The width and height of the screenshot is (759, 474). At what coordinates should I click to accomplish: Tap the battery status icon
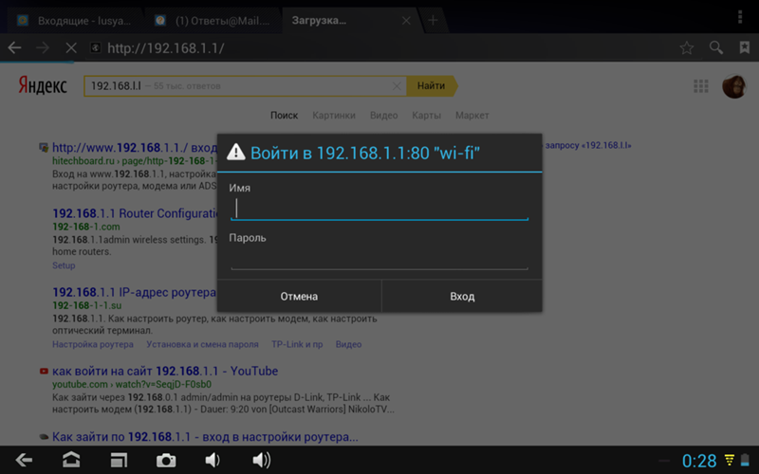(745, 460)
